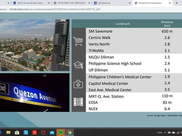The image size is (182, 136).
Task: Click the graduation cap schools icon
Action: click(x=78, y=65)
